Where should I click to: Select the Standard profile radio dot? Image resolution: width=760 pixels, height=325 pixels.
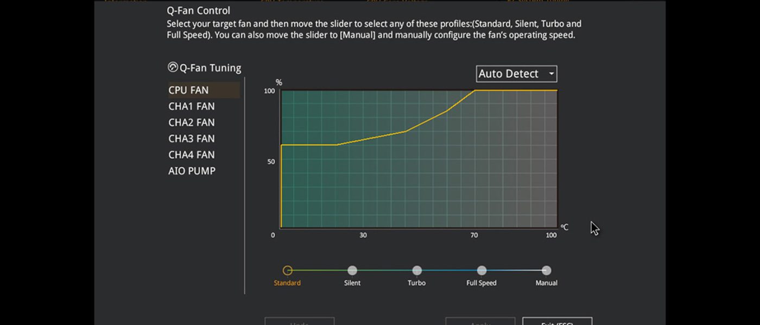[x=288, y=270]
